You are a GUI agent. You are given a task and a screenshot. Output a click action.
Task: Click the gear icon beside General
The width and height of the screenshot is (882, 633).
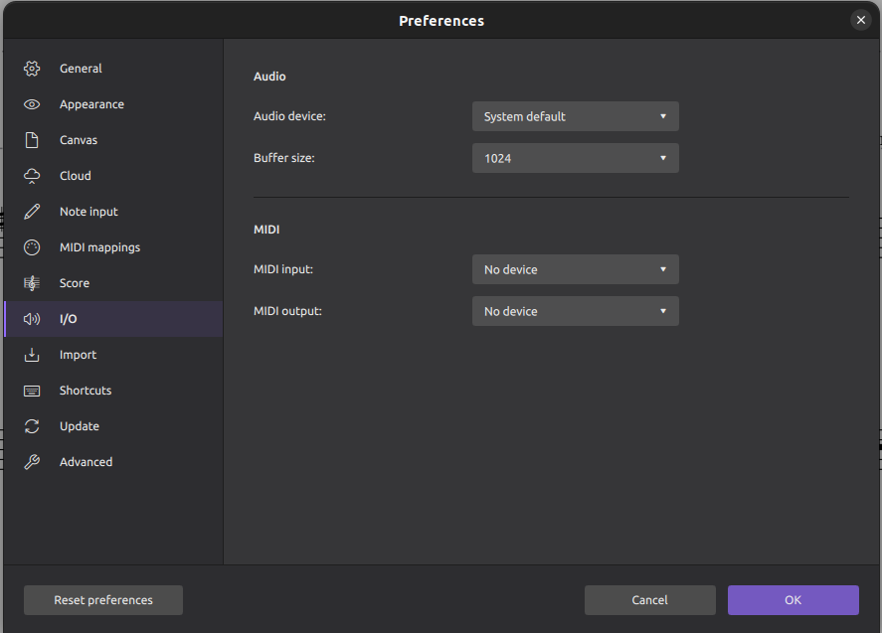coord(31,68)
